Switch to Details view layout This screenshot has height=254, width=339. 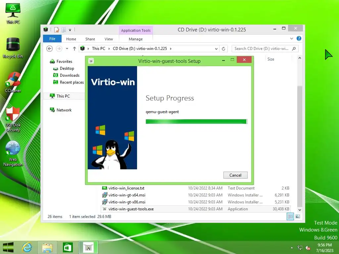click(x=290, y=216)
